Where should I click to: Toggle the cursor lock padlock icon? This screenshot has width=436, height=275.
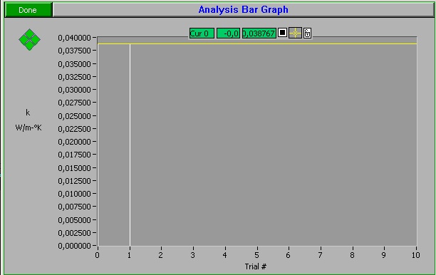click(x=307, y=33)
